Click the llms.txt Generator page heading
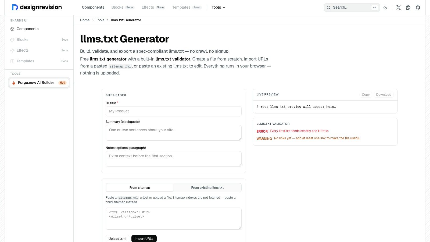 (125, 39)
